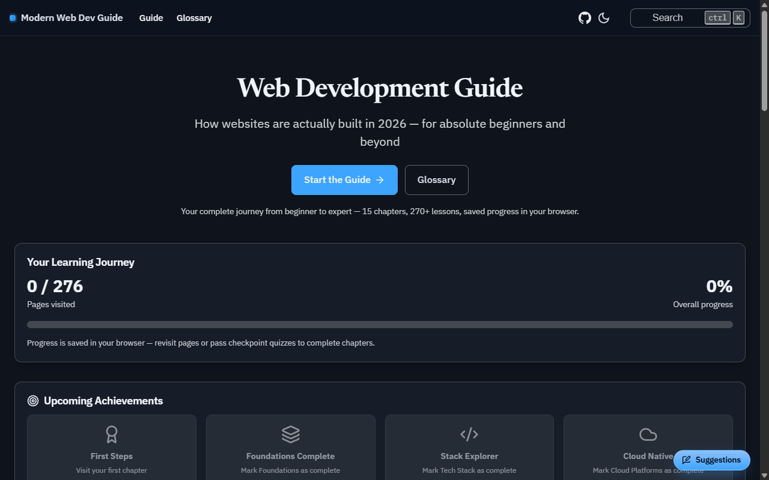Viewport: 769px width, 480px height.
Task: Click the 0 / 276 pages count
Action: [x=55, y=286]
